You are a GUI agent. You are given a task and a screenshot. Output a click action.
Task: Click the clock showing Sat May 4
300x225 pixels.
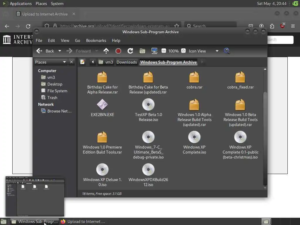tap(272, 4)
